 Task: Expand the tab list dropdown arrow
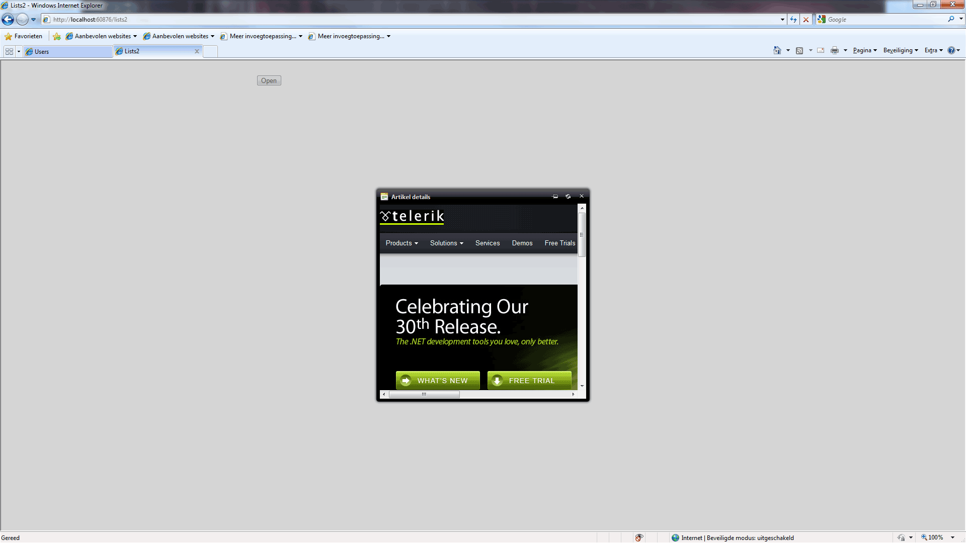19,51
